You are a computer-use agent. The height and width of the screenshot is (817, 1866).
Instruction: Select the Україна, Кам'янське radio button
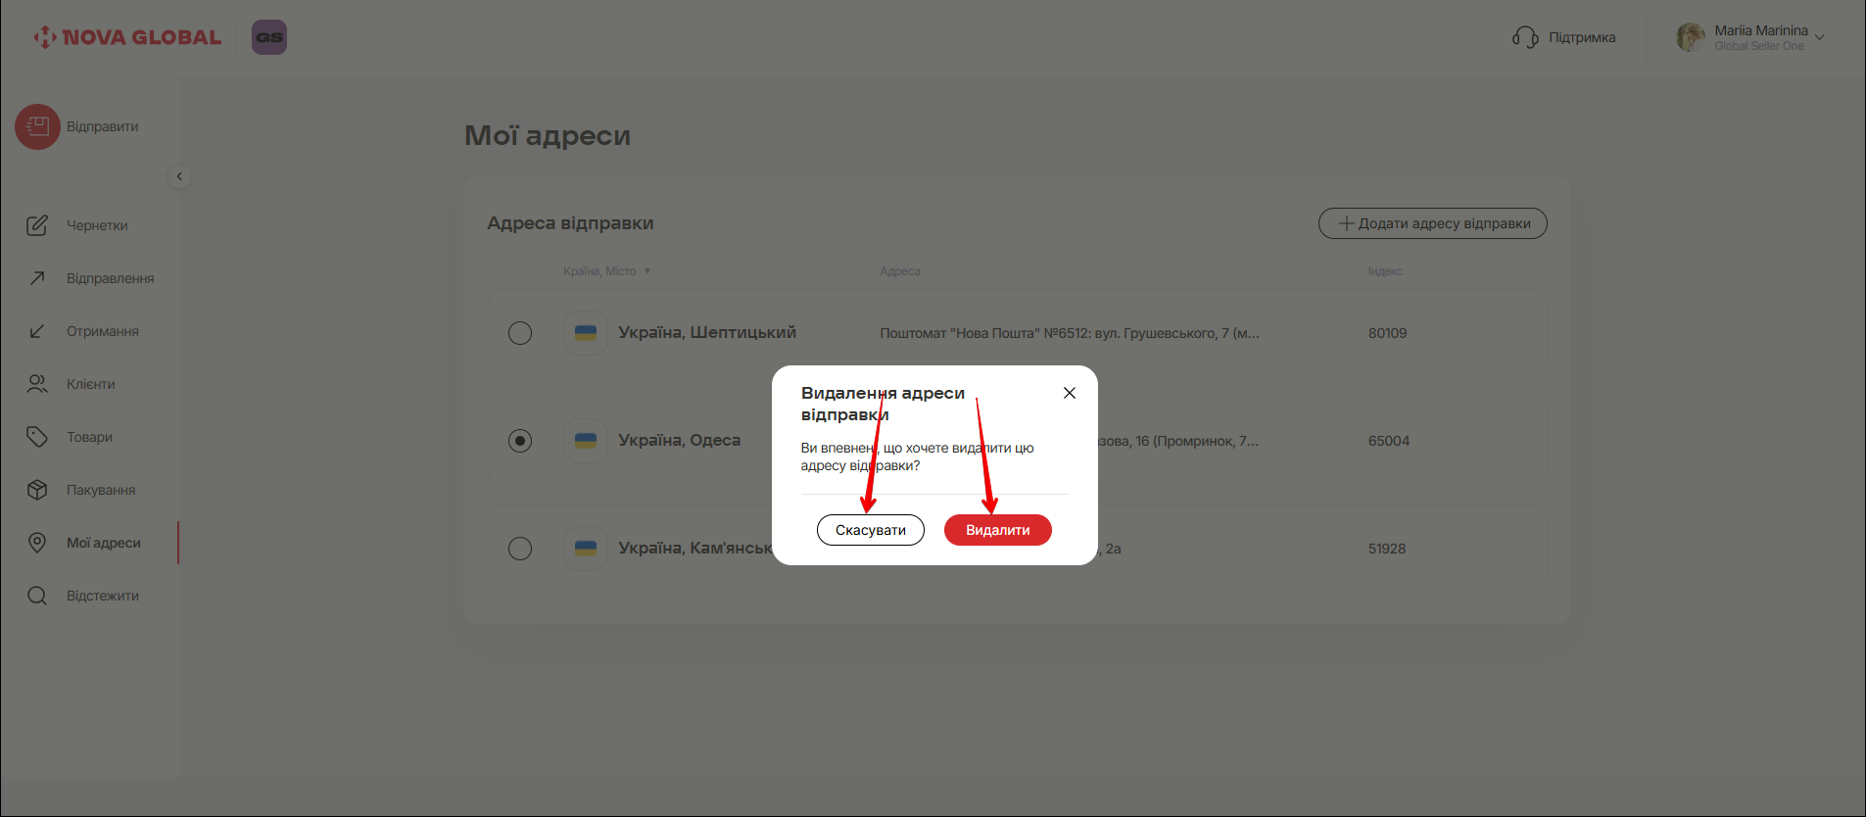pyautogui.click(x=520, y=549)
